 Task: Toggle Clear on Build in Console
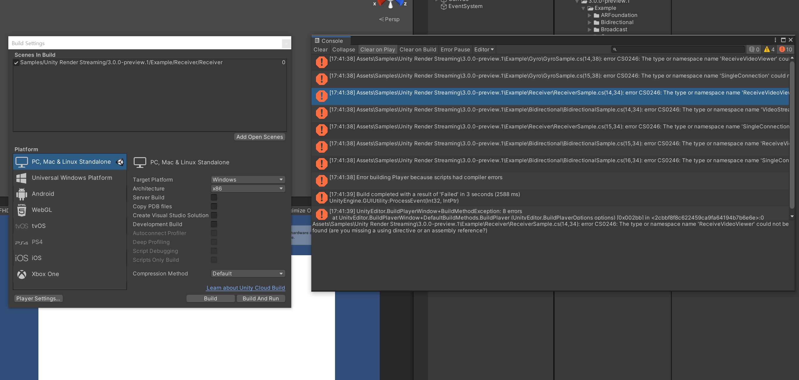point(418,50)
